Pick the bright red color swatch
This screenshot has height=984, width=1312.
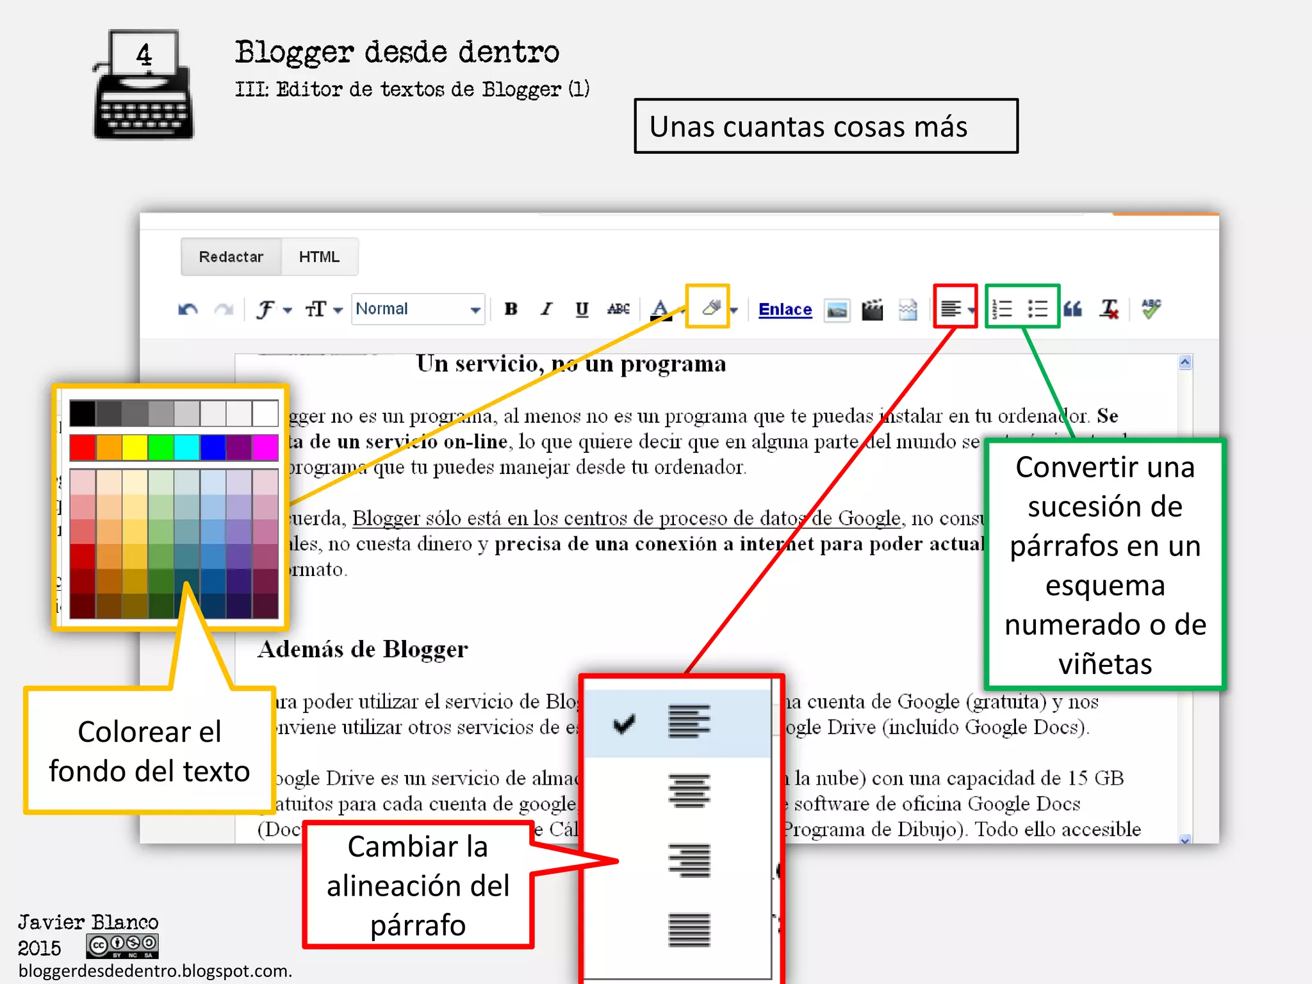83,447
